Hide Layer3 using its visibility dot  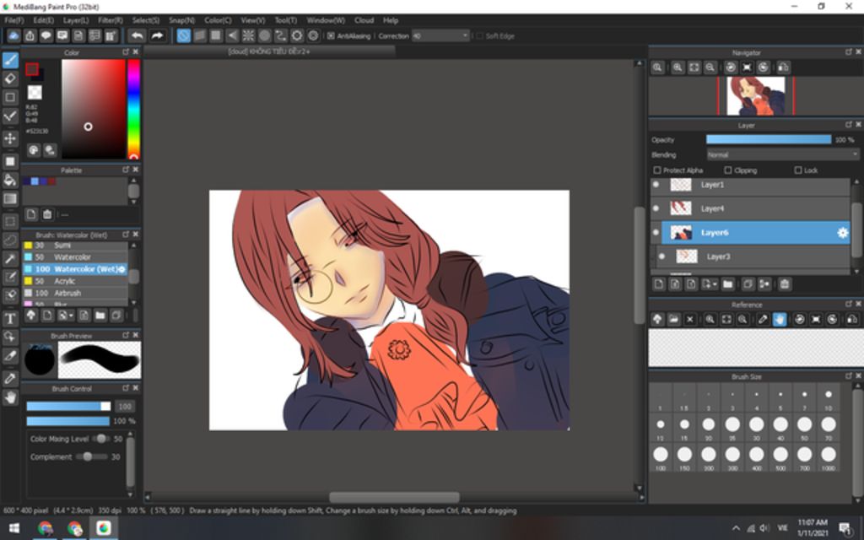pos(661,256)
